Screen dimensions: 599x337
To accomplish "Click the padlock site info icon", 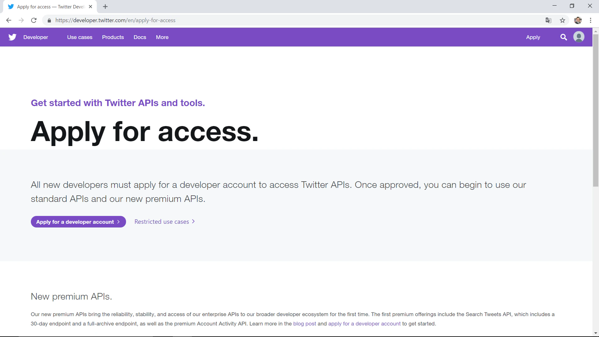I will point(49,20).
